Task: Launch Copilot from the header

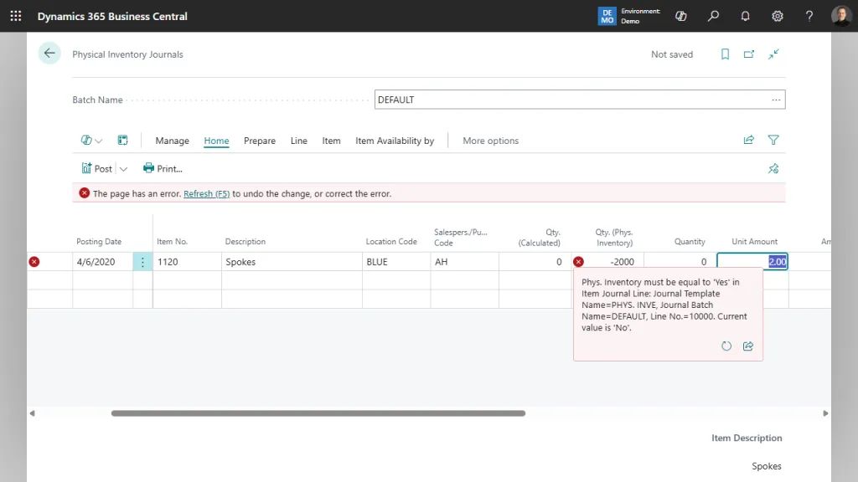Action: [x=680, y=16]
